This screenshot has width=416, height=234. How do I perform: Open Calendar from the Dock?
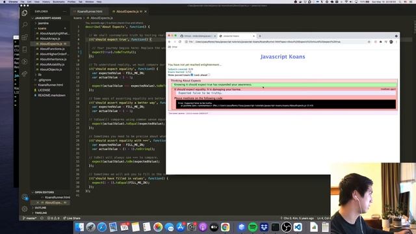coord(124,227)
